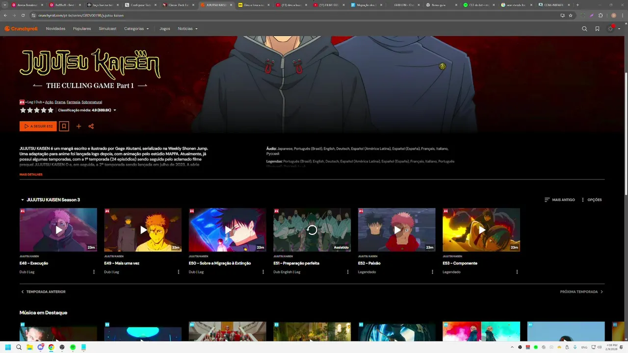
Task: Share the Jujutsu Kaisen series
Action: tap(91, 126)
